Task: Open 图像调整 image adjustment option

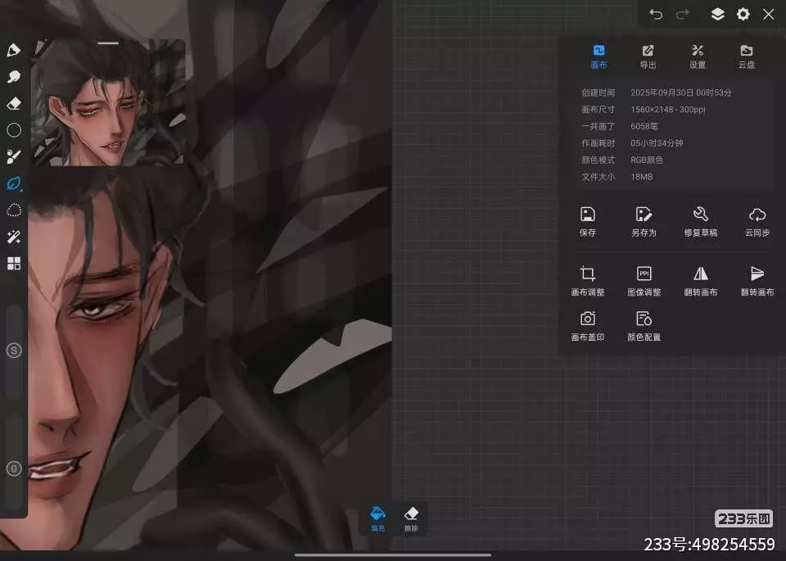Action: coord(644,281)
